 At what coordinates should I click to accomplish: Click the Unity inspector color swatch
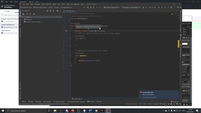(185, 44)
